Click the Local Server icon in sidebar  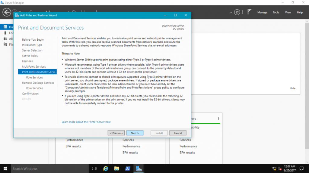click(5, 32)
